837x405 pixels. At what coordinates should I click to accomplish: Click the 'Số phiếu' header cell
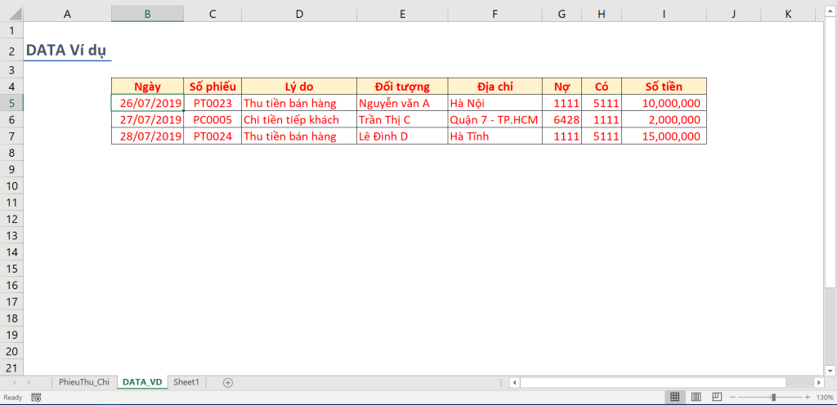coord(213,87)
